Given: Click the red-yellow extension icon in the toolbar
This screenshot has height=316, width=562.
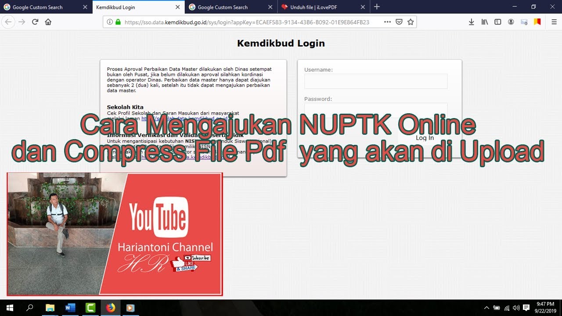Looking at the screenshot, I should click(x=537, y=22).
